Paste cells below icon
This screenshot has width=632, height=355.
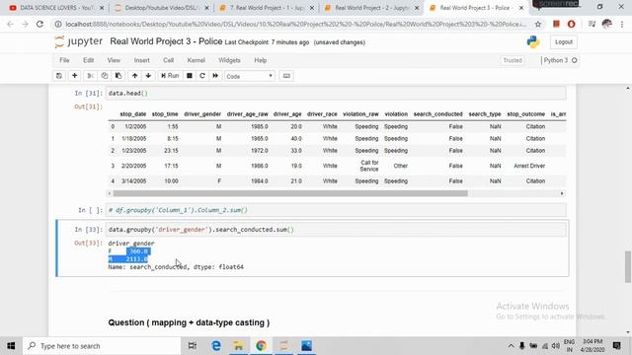tap(118, 76)
